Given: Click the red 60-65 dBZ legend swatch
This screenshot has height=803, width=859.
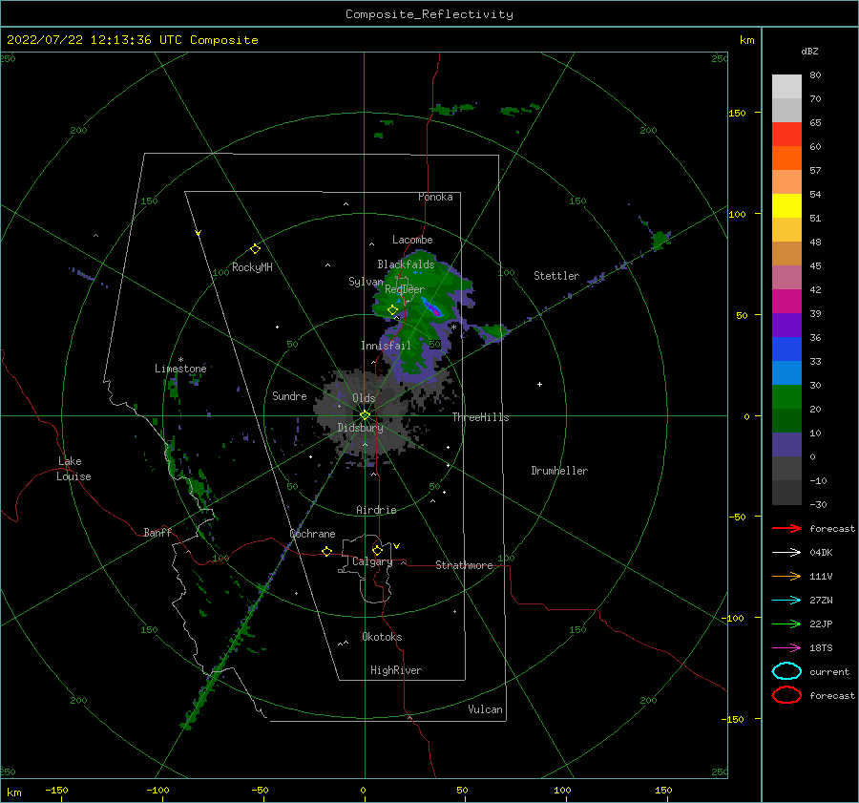Looking at the screenshot, I should click(786, 135).
